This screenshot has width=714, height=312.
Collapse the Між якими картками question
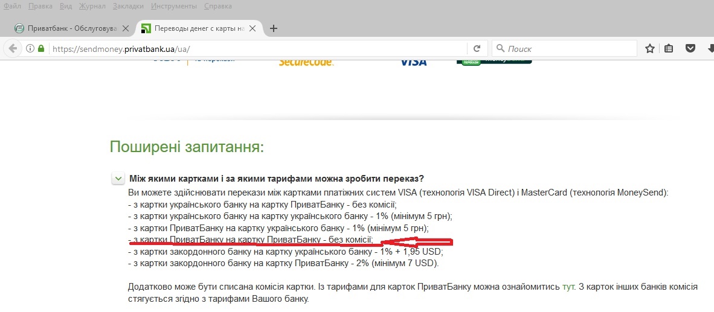coord(118,178)
